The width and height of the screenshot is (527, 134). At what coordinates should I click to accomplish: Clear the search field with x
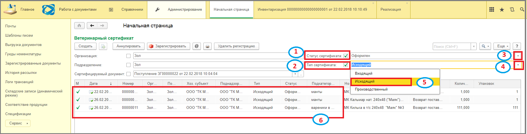474,46
